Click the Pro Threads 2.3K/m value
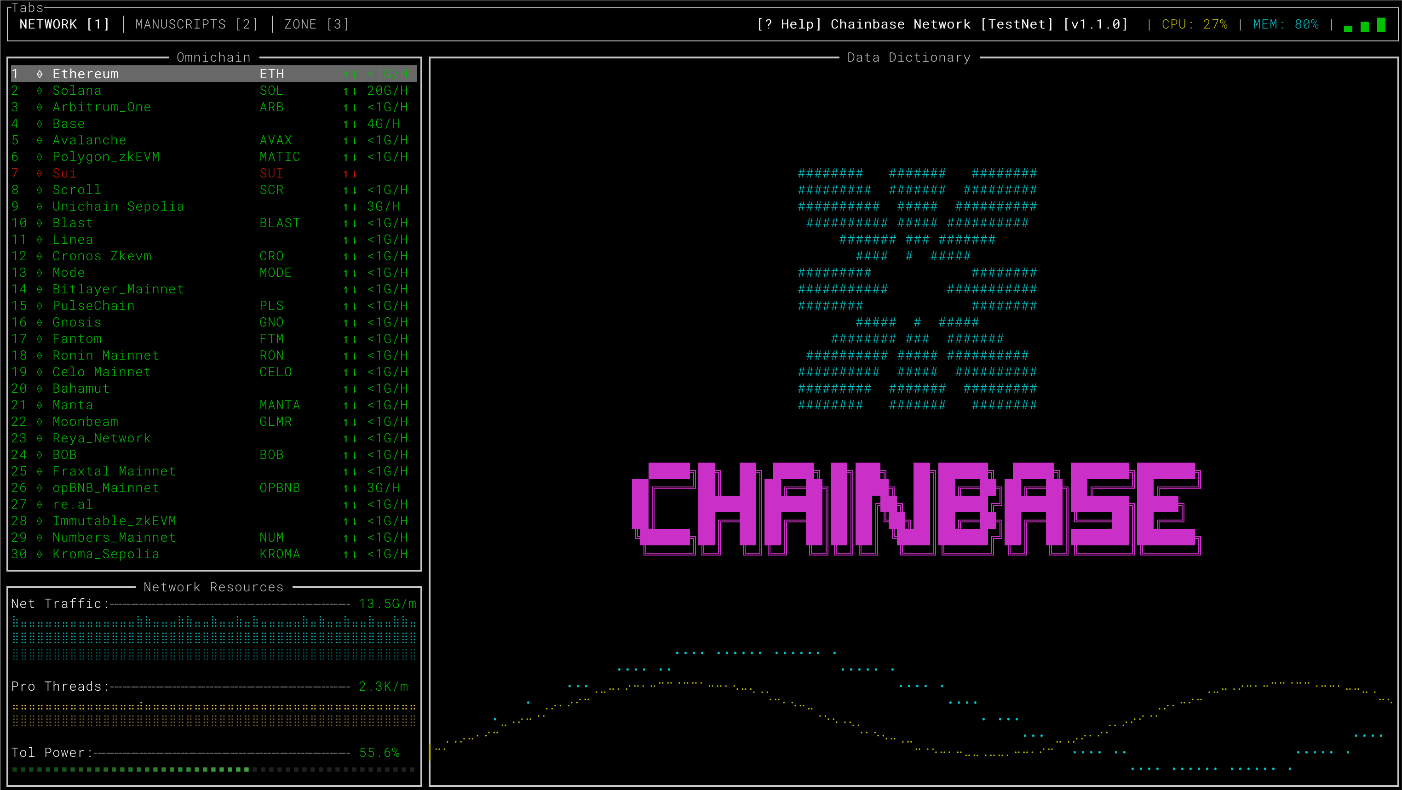The width and height of the screenshot is (1402, 790). click(383, 687)
